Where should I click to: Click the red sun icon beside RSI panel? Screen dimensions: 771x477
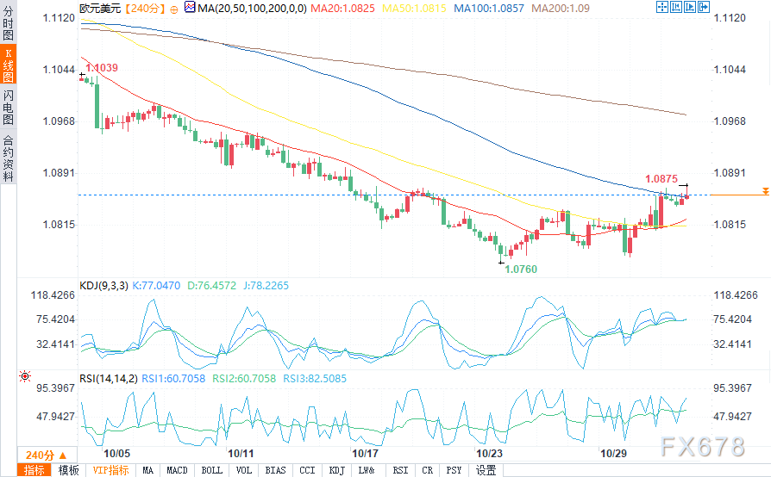click(25, 376)
